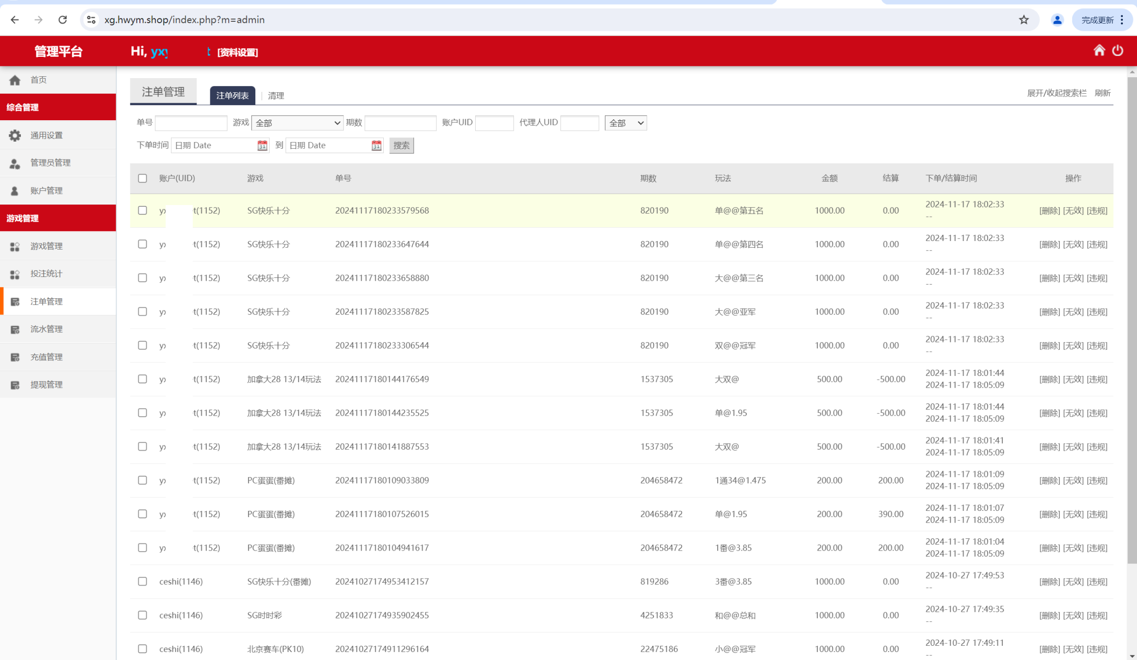Image resolution: width=1137 pixels, height=660 pixels.
Task: Check the first ceshi(1146) order row
Action: pyautogui.click(x=142, y=581)
